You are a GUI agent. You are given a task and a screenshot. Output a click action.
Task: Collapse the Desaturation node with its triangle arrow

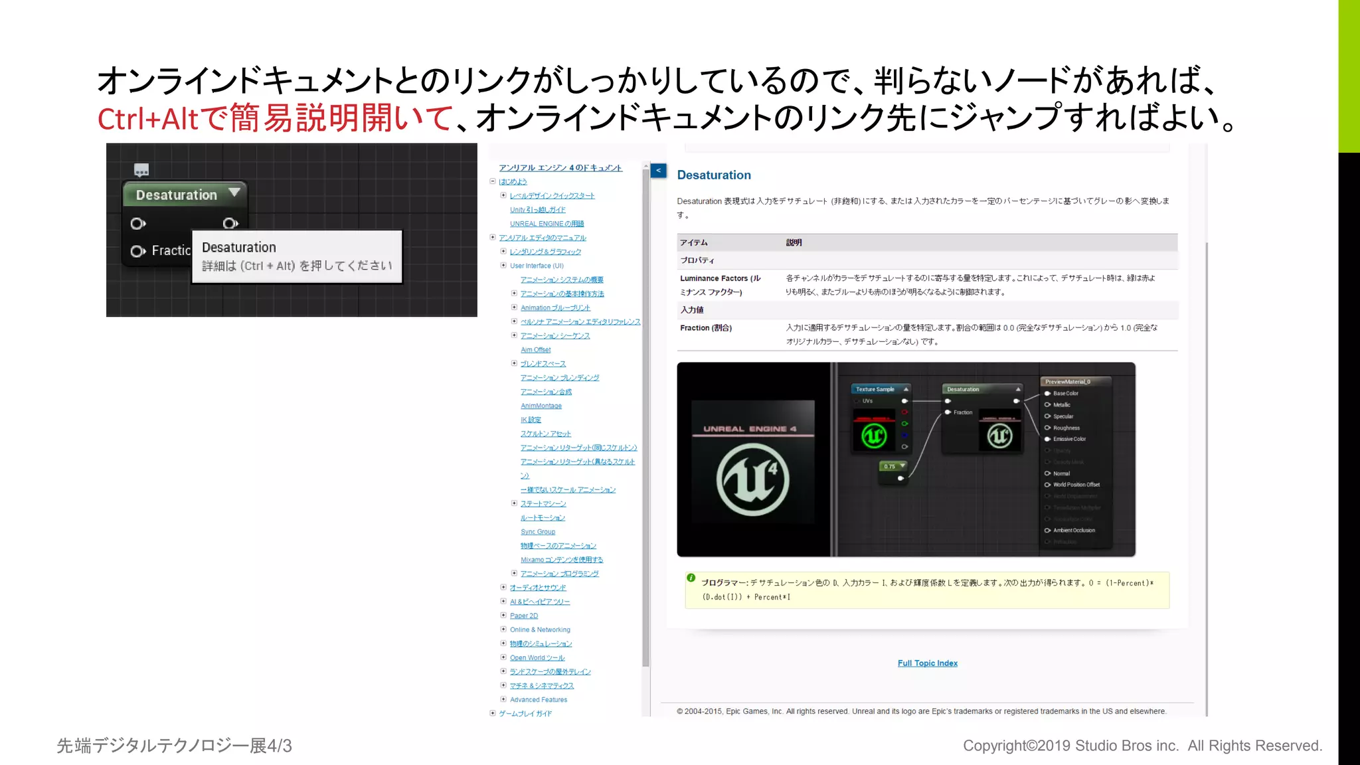234,193
